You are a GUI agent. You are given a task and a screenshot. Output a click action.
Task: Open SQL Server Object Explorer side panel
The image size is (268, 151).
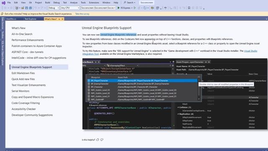[x=3, y=53]
